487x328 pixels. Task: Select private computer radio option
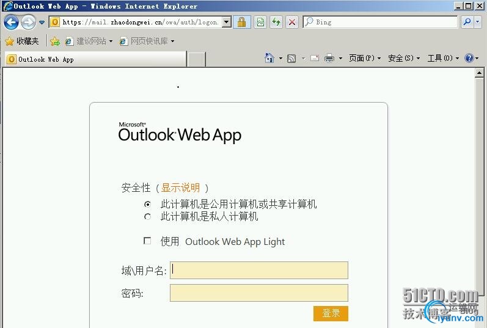[x=147, y=216]
